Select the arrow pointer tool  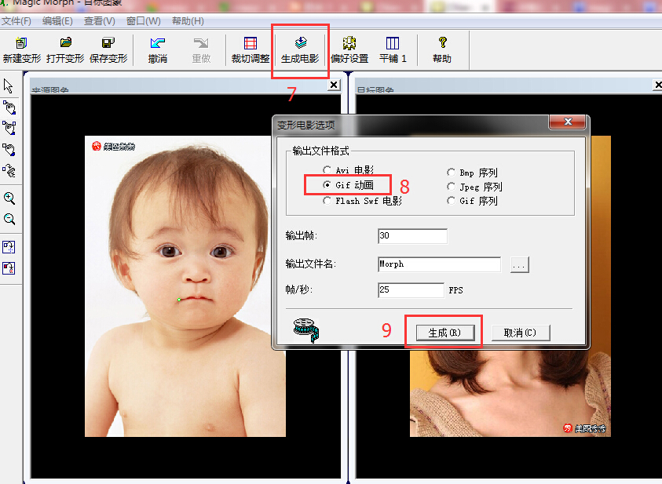click(9, 86)
